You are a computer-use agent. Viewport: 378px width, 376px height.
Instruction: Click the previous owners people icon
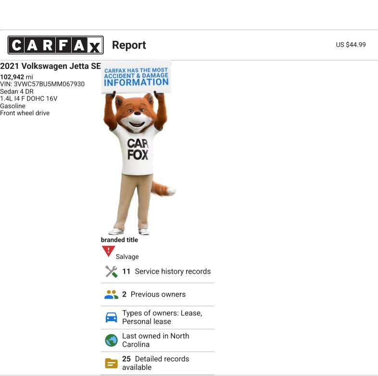112,295
